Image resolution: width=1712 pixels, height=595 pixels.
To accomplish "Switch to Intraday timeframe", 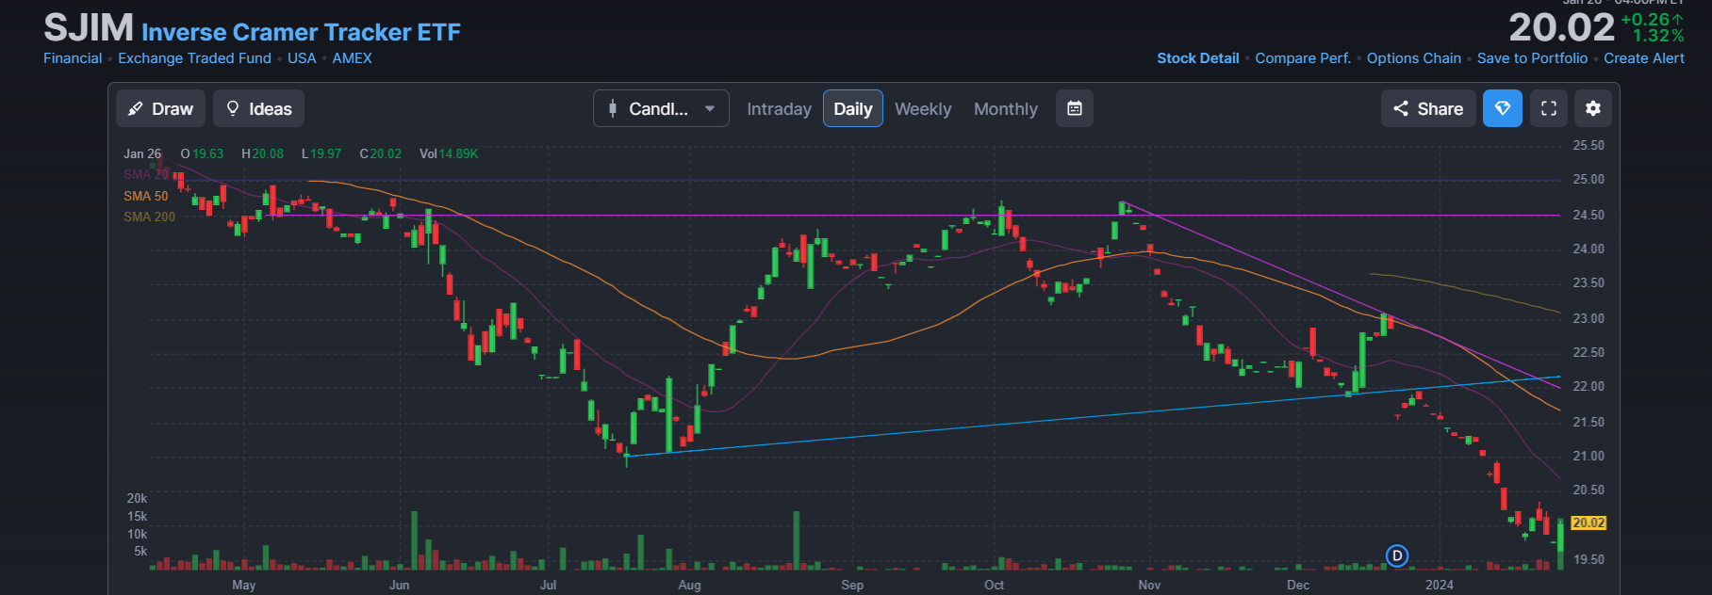I will (779, 109).
